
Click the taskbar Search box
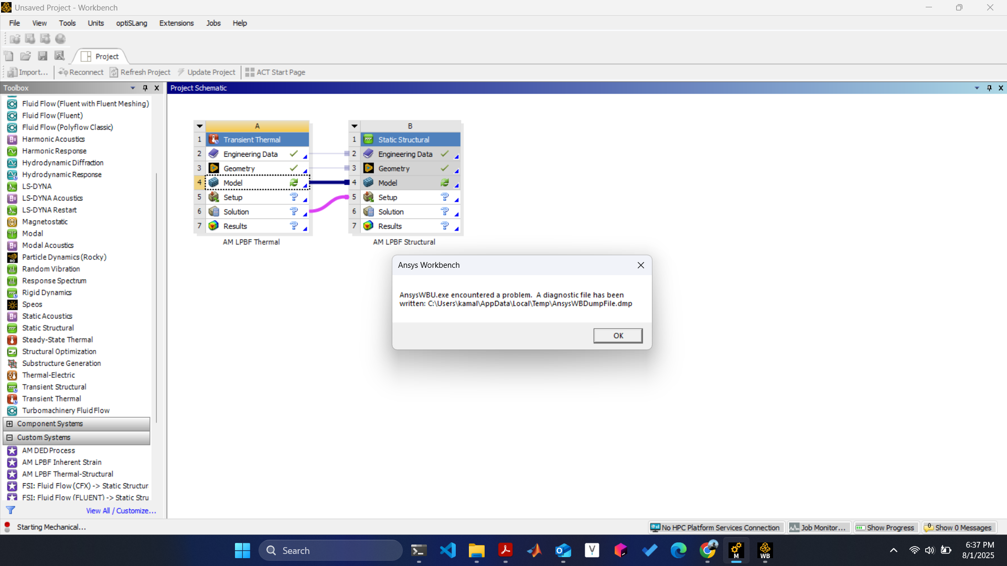330,551
